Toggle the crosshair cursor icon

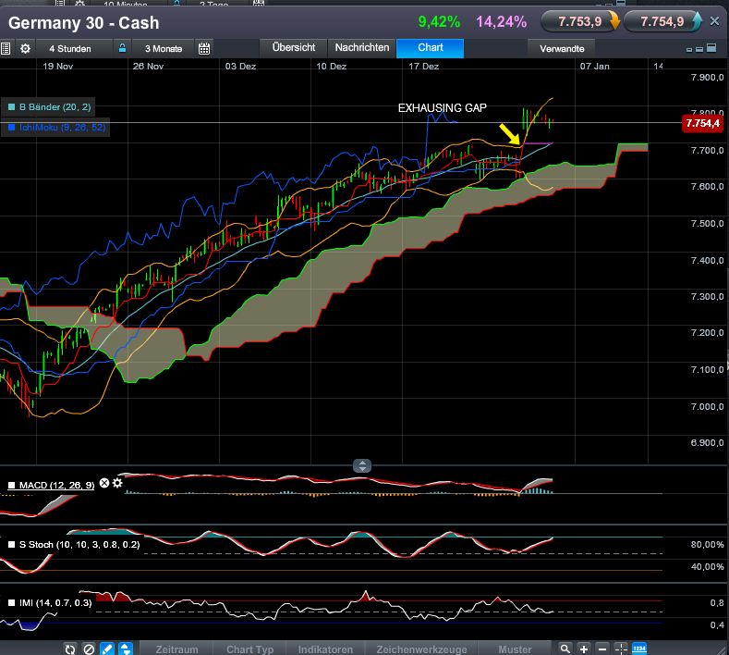(x=621, y=649)
